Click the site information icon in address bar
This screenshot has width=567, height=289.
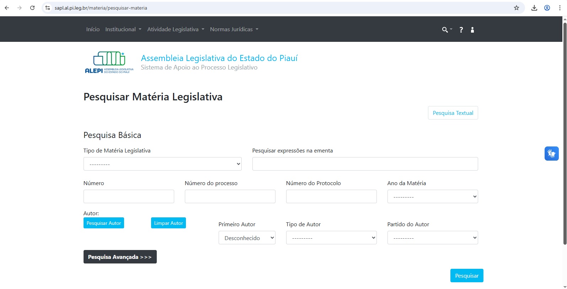(48, 8)
